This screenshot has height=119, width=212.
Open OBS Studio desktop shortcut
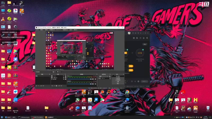(x=90, y=93)
